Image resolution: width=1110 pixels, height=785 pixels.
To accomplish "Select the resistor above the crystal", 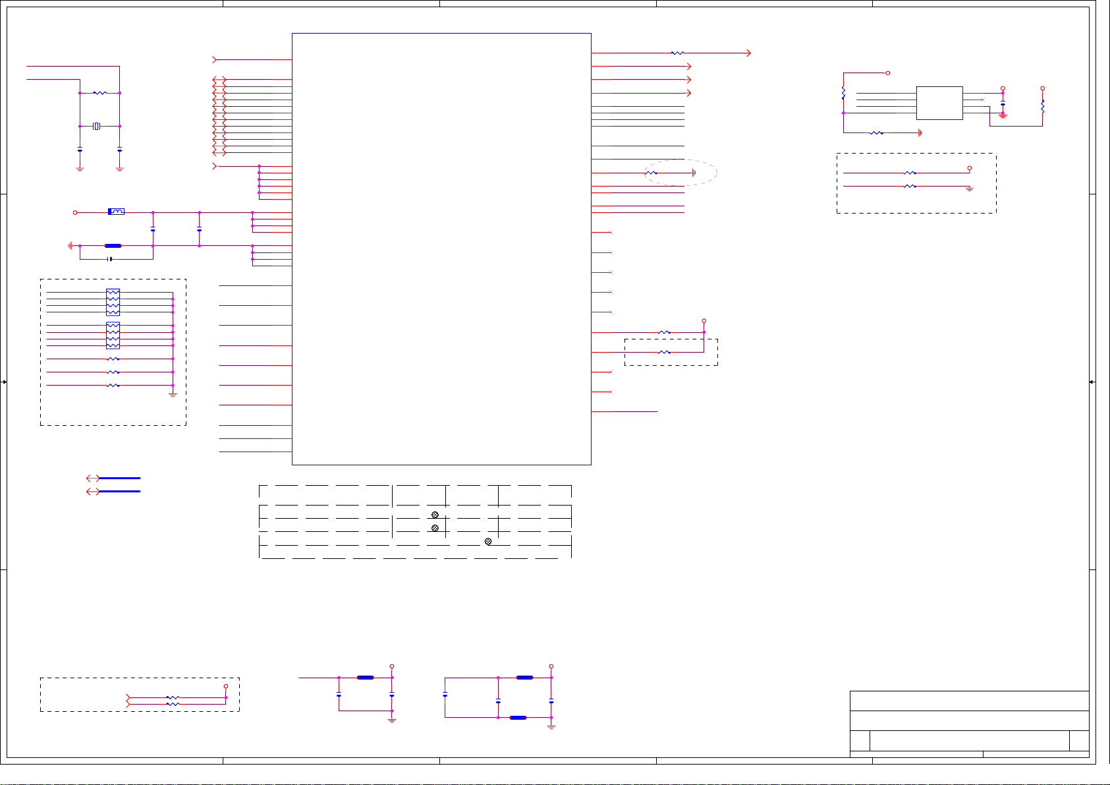I will [x=99, y=93].
